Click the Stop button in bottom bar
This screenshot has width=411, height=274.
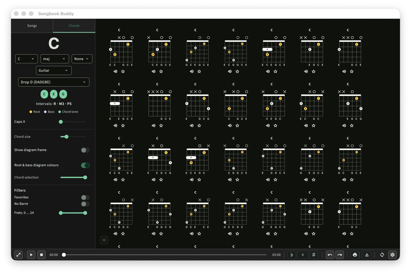click(41, 255)
